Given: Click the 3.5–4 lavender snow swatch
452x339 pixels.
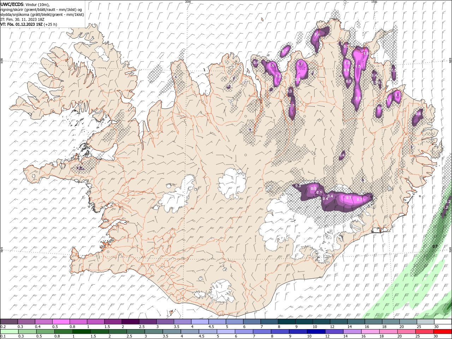Looking at the screenshot, I should click(x=182, y=322).
